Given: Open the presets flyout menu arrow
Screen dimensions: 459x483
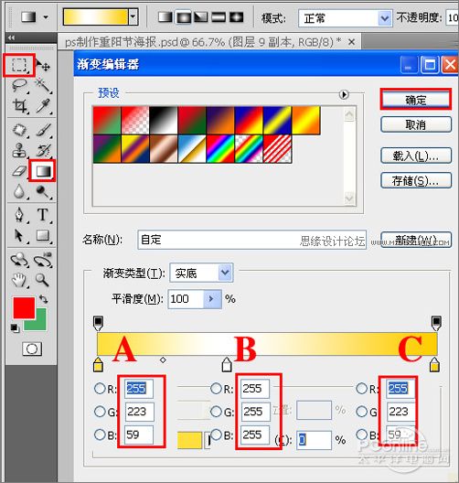Looking at the screenshot, I should coord(344,94).
